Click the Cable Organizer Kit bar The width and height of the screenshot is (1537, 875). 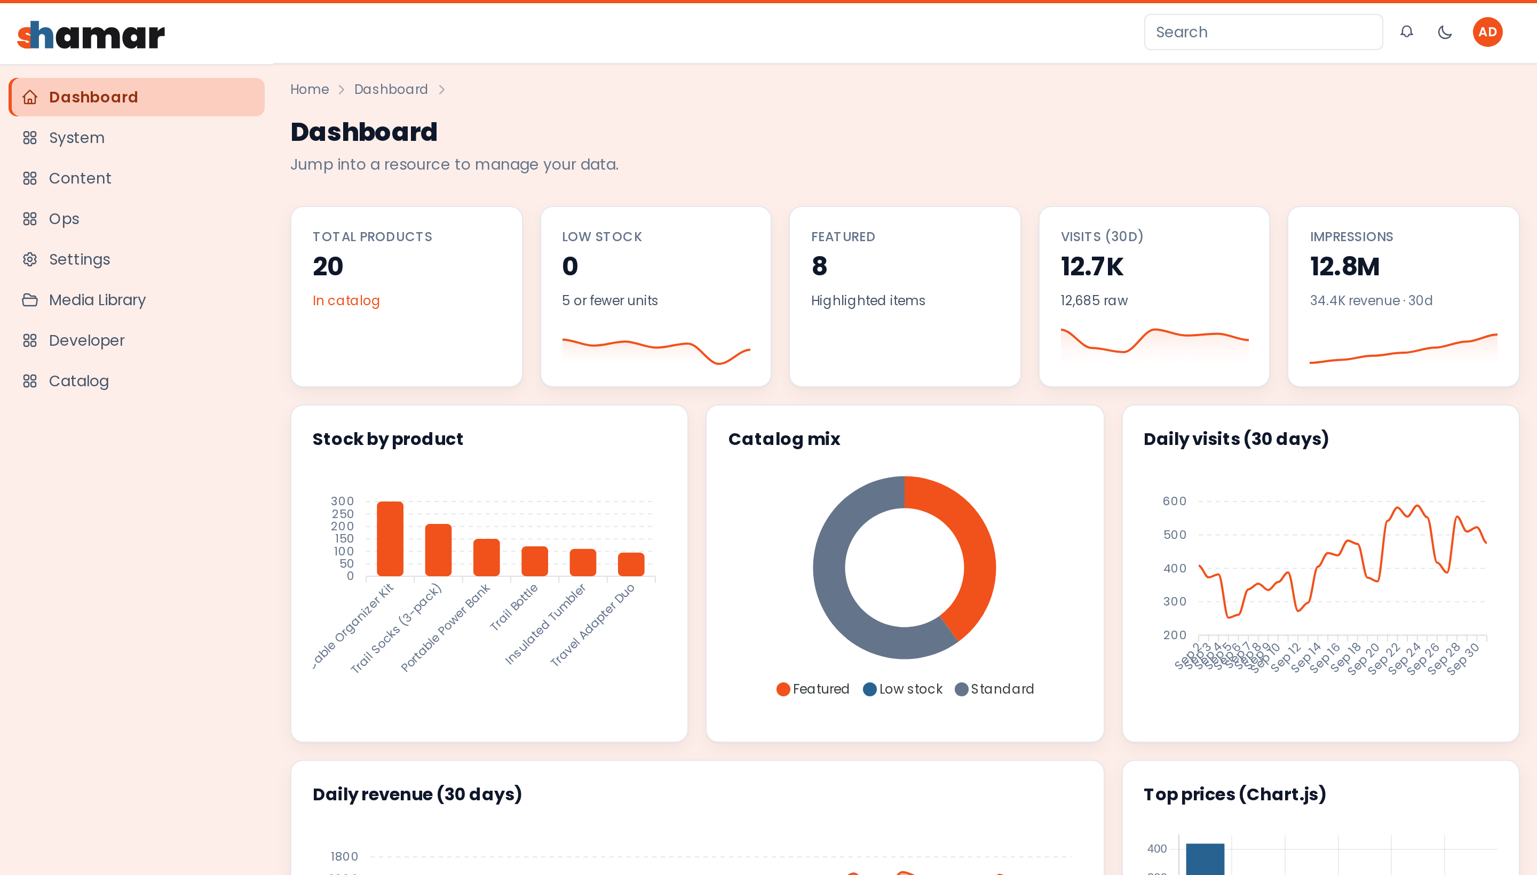[x=390, y=538]
